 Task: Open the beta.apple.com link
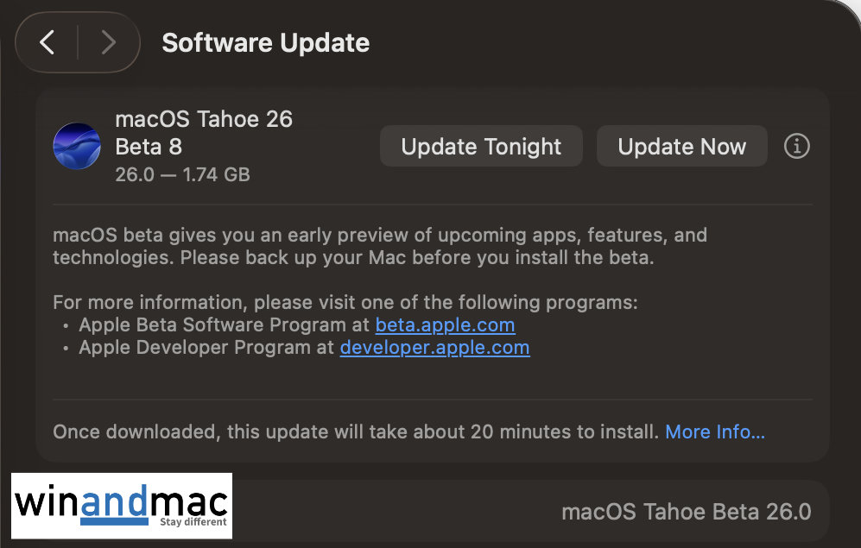tap(445, 325)
